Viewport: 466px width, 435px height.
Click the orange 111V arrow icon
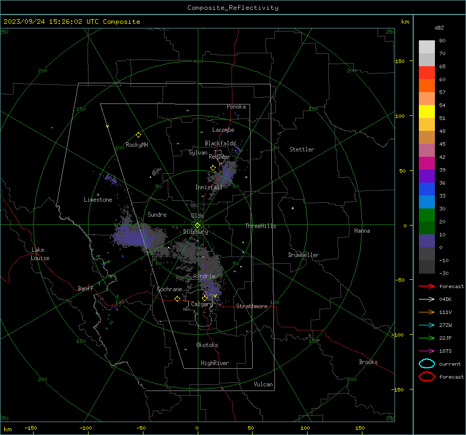point(427,312)
